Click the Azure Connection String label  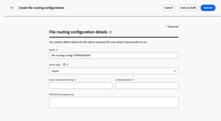tap(61, 80)
